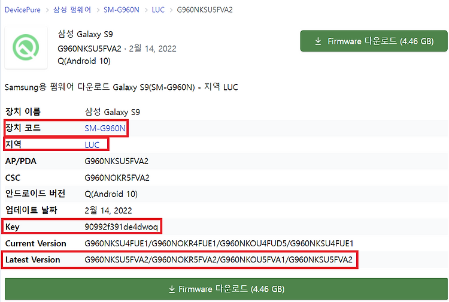
Task: Open the 삼성 펌웨어 breadcrumb link
Action: [x=72, y=10]
